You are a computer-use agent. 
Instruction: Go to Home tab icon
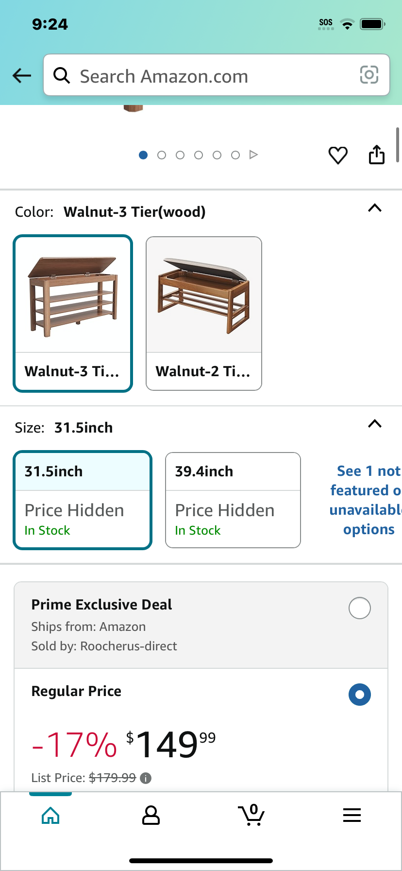[50, 815]
